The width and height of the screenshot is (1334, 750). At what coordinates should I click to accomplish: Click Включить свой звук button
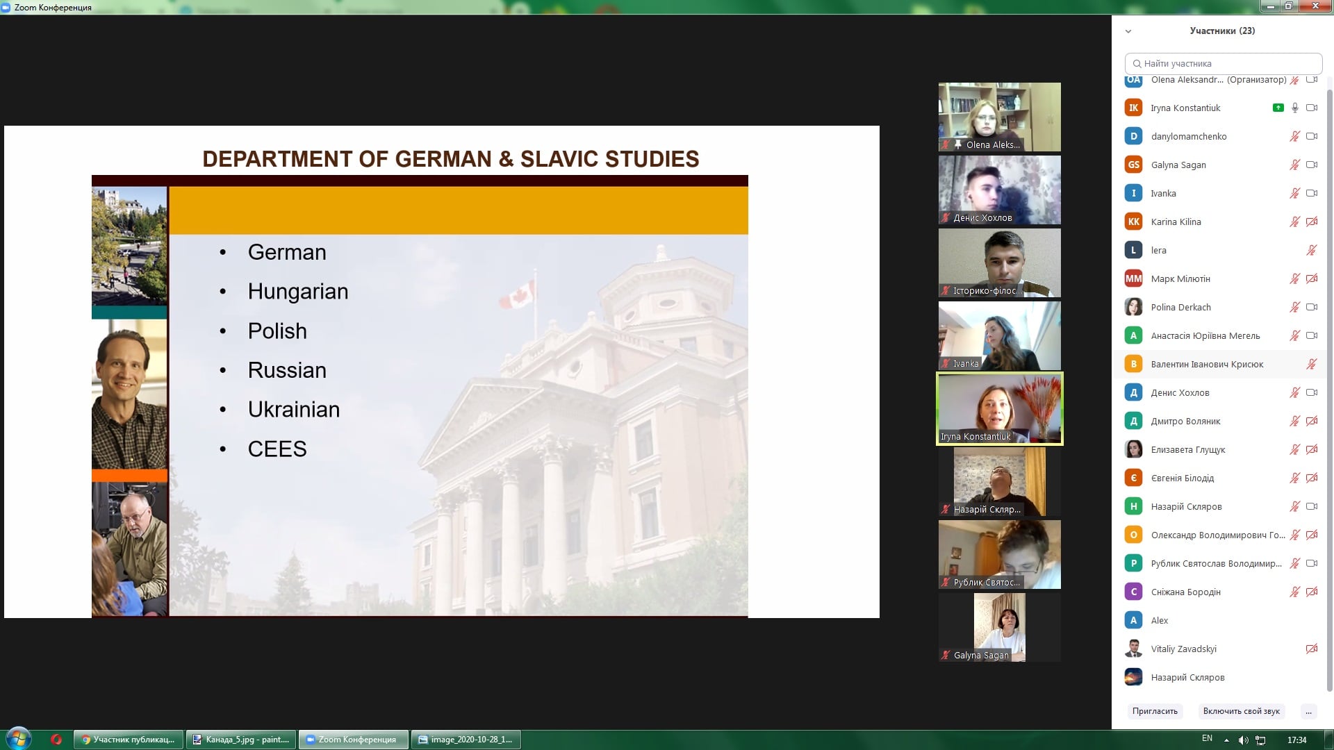[x=1241, y=711]
